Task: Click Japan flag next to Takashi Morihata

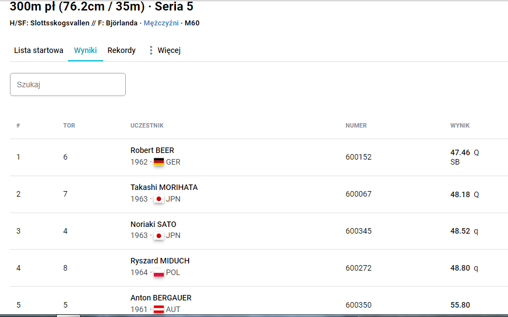Action: (x=159, y=199)
